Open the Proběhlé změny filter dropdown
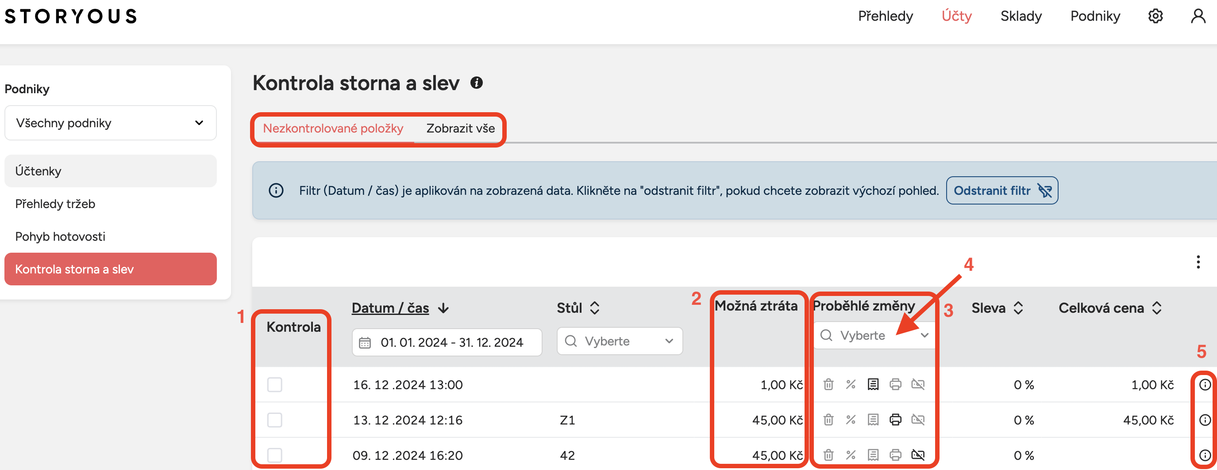The width and height of the screenshot is (1217, 470). click(874, 336)
